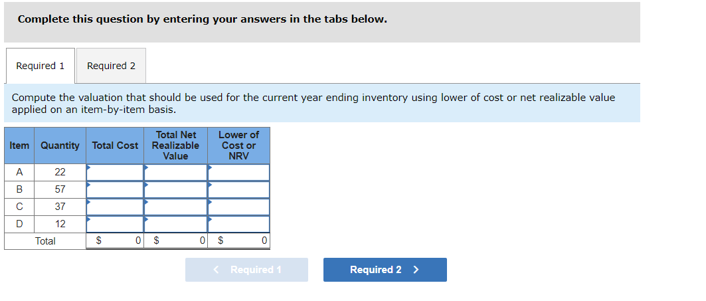Click the Lower of Cost or NRV total cell

click(238, 241)
